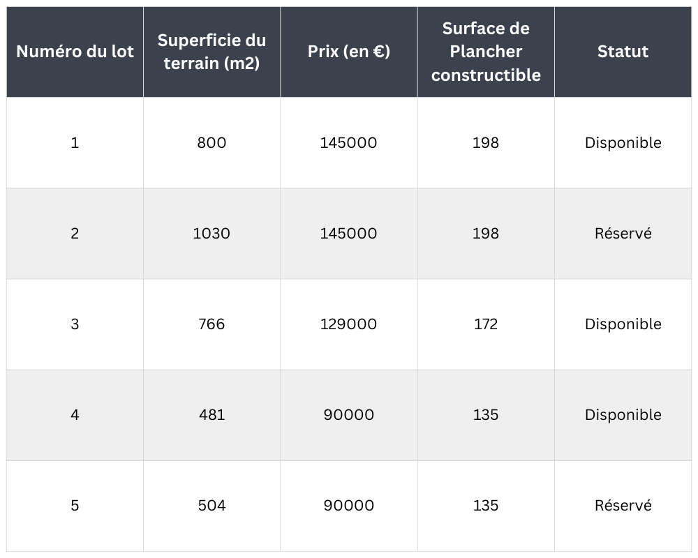Click the 172 buildable floor area cell
698x558 pixels.
point(486,324)
